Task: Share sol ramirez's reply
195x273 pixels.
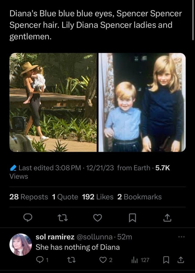Action: pyautogui.click(x=180, y=260)
